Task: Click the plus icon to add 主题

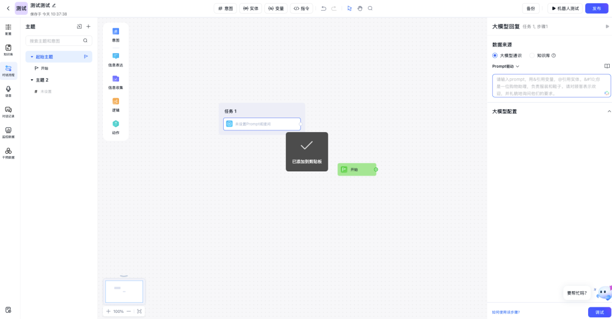Action: (88, 27)
